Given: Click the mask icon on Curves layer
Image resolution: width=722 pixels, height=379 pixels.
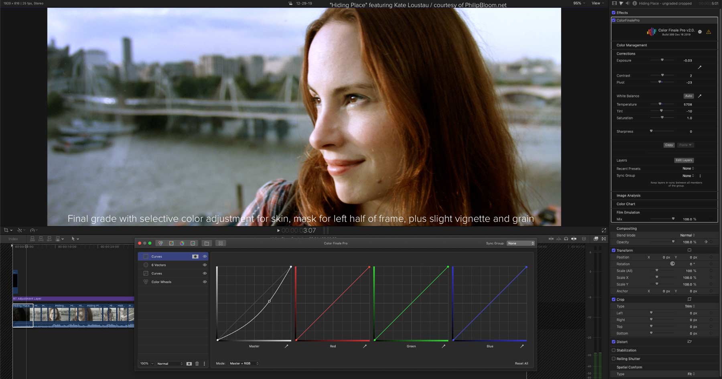Looking at the screenshot, I should 195,256.
